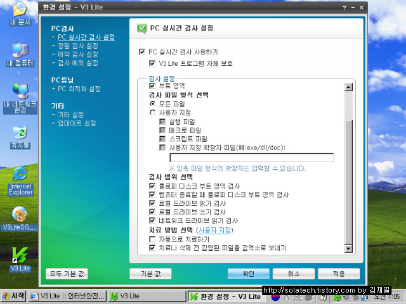
Task: Toggle the 스크립트 파일 checkbox
Action: [162, 139]
